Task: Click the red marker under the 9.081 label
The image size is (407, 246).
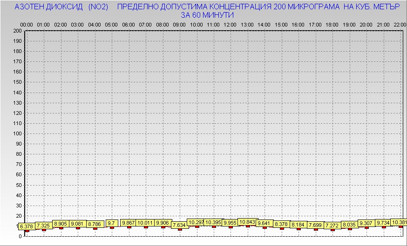Action: pyautogui.click(x=78, y=228)
